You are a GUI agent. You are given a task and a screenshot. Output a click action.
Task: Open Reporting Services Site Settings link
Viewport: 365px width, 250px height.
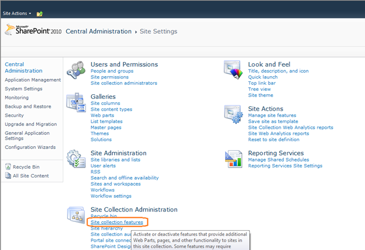coord(285,166)
